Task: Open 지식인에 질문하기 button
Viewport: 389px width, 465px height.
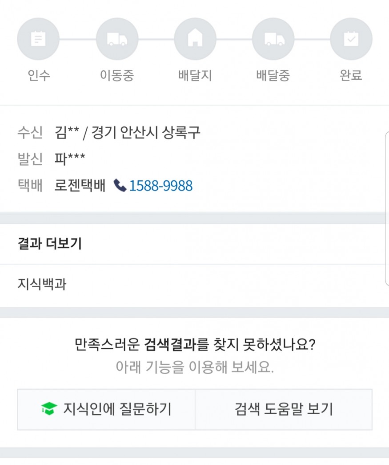Action: (x=106, y=409)
